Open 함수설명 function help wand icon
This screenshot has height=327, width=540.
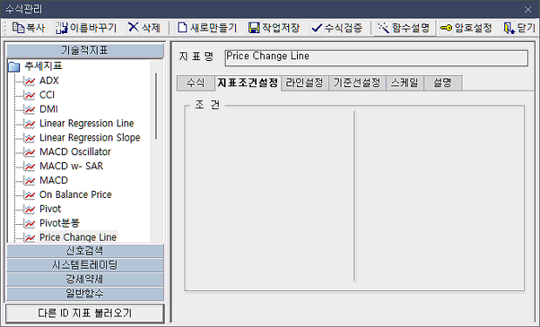pyautogui.click(x=383, y=28)
